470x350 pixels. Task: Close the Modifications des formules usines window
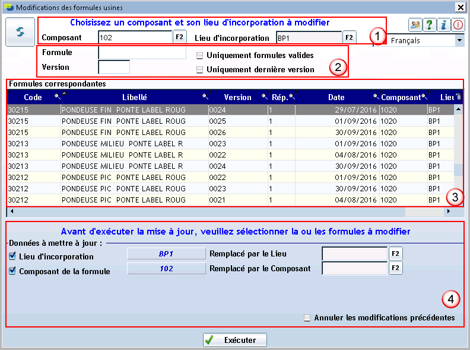460,7
